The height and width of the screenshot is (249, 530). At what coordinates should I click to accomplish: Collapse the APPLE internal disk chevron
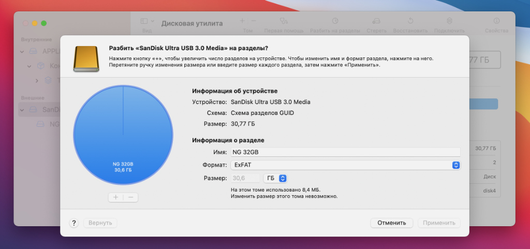(x=22, y=52)
